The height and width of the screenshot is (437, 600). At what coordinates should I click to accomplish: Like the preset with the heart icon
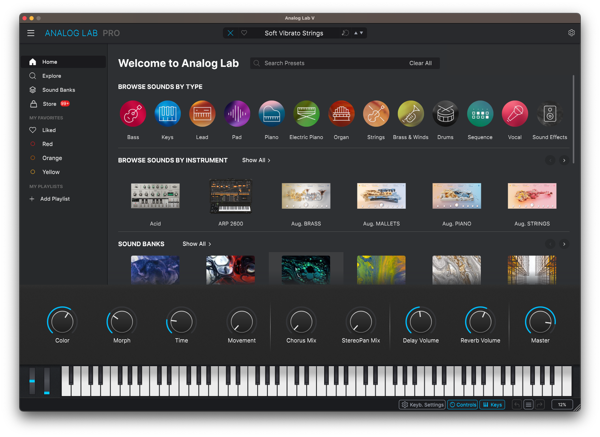point(244,33)
